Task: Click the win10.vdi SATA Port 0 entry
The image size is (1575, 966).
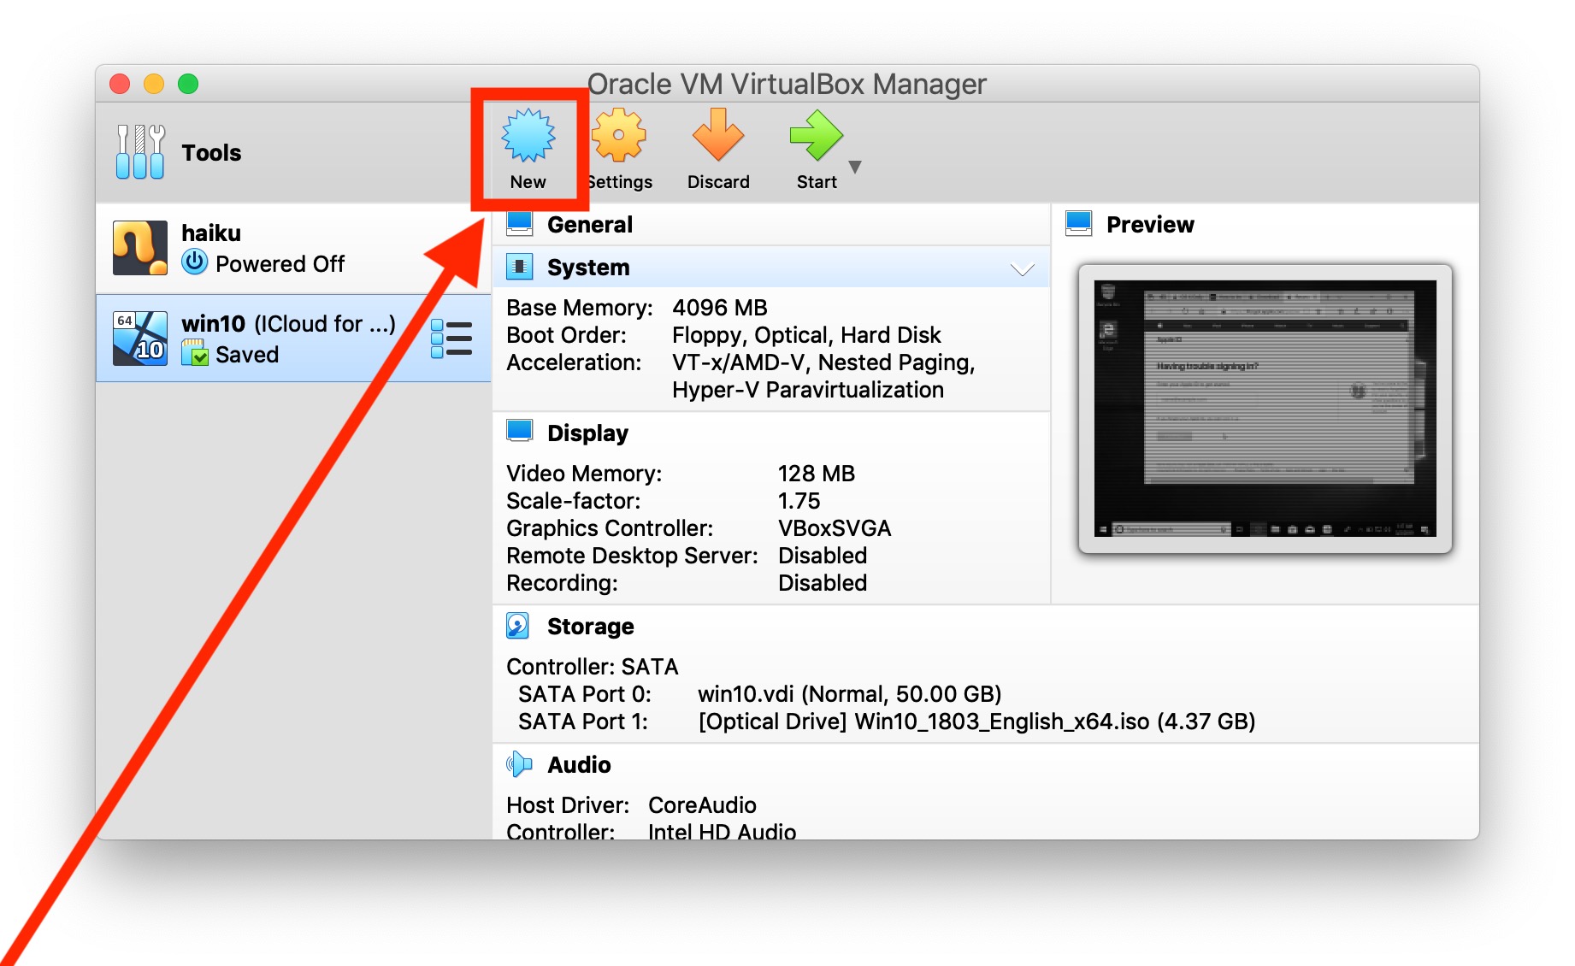Action: tap(849, 693)
